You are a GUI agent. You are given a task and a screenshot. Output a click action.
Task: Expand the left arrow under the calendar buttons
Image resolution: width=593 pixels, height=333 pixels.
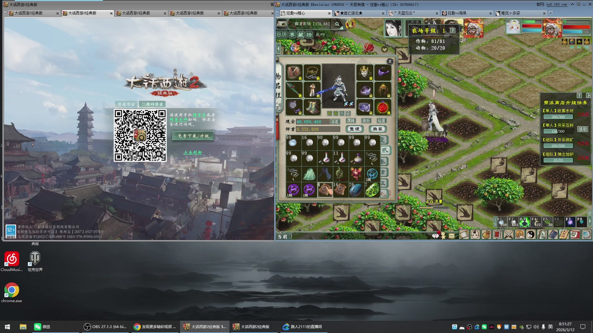pyautogui.click(x=279, y=48)
